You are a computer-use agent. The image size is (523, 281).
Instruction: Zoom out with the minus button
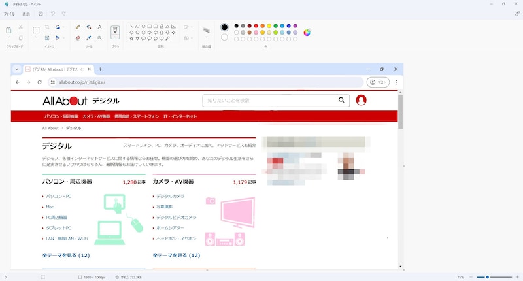(x=471, y=277)
